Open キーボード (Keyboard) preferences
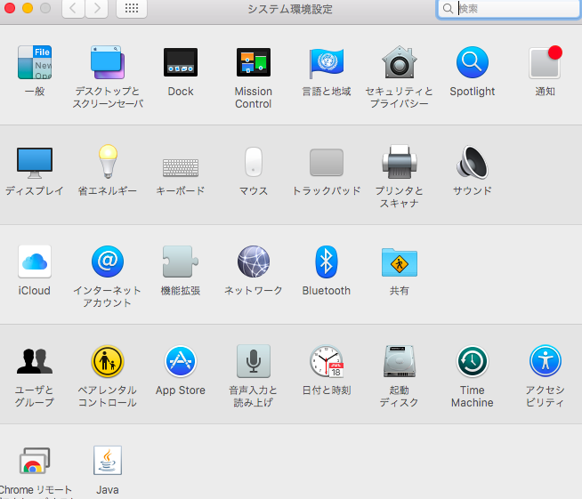The height and width of the screenshot is (499, 582). (181, 167)
